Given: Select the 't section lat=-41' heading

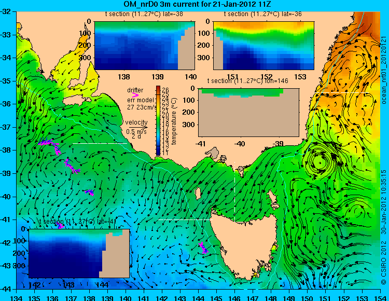Looking at the screenshot, I should coord(77,222).
